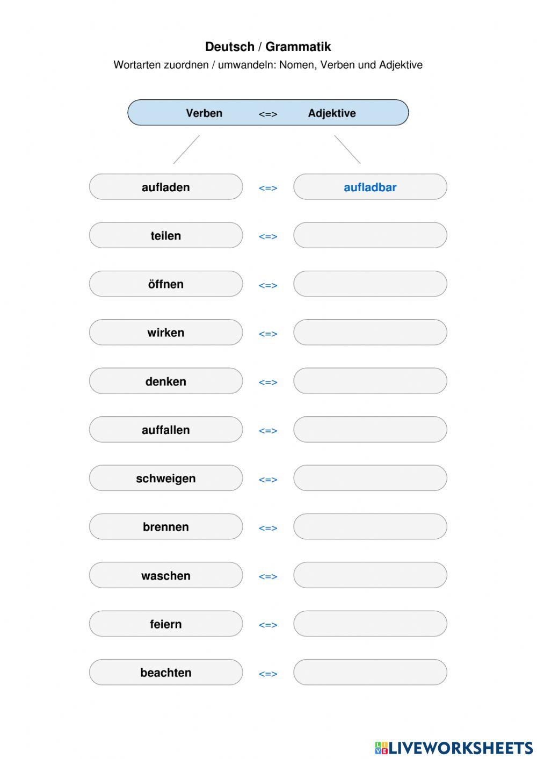
Task: Click the Liveworksheets logo
Action: point(454,747)
